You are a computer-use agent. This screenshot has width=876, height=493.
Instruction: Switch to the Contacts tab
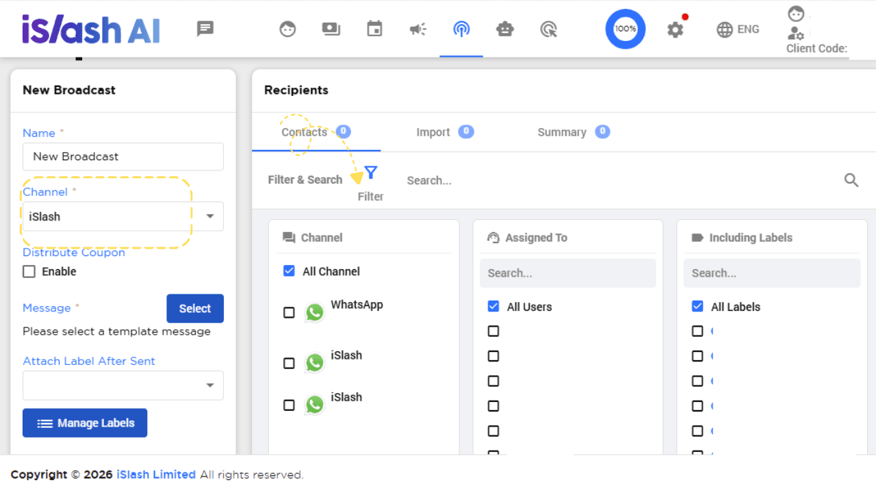coord(316,132)
